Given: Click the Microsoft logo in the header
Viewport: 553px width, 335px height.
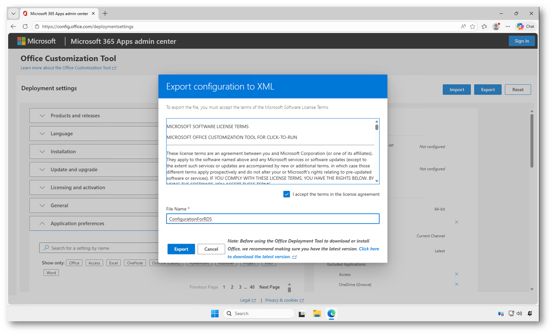Looking at the screenshot, I should pyautogui.click(x=37, y=41).
